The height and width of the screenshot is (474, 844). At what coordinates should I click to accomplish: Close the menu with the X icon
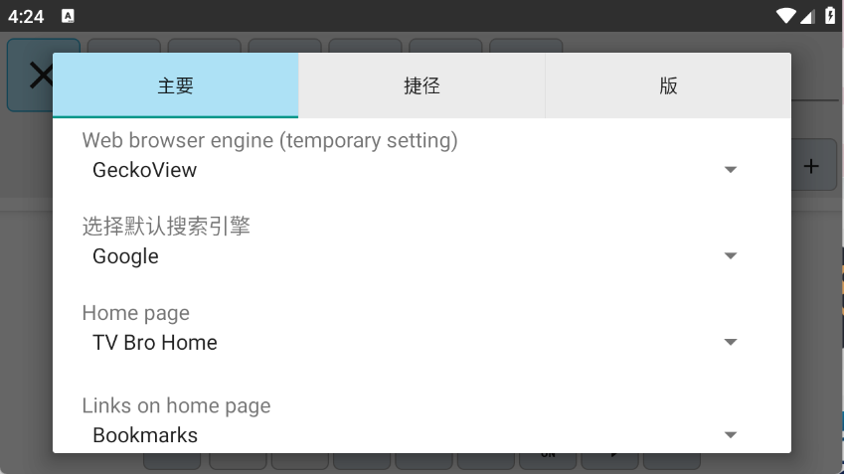coord(41,75)
